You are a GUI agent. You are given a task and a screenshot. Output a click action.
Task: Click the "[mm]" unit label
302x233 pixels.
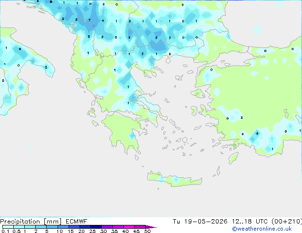coord(52,222)
